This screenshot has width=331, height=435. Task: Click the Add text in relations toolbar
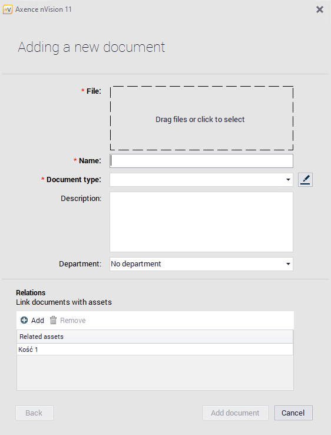(x=38, y=321)
